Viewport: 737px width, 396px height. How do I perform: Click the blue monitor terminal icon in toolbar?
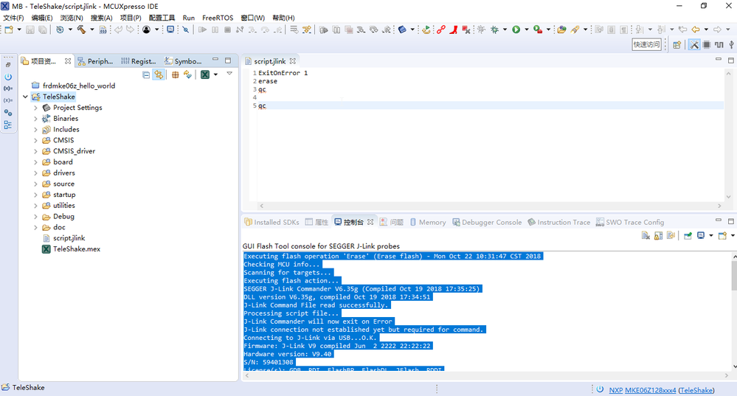[170, 29]
